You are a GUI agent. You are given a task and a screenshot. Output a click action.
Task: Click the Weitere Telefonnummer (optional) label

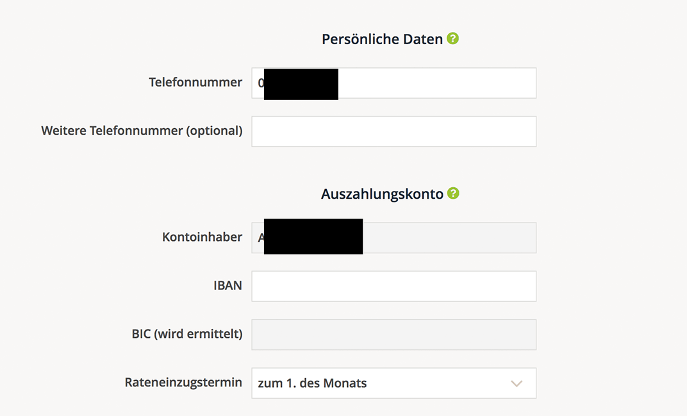click(142, 131)
